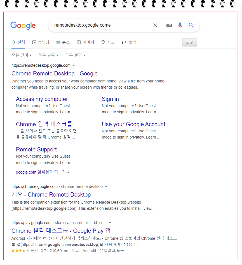This screenshot has width=242, height=265.
Task: Open the Remote Support sitelink
Action: [x=36, y=149]
